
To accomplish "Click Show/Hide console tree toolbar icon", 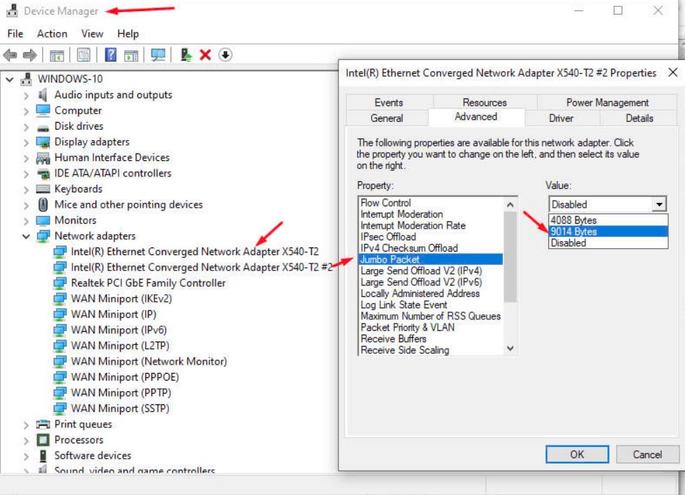I will (x=57, y=56).
